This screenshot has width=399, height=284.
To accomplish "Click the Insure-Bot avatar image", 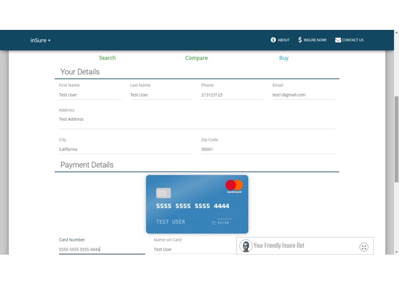I will (246, 246).
